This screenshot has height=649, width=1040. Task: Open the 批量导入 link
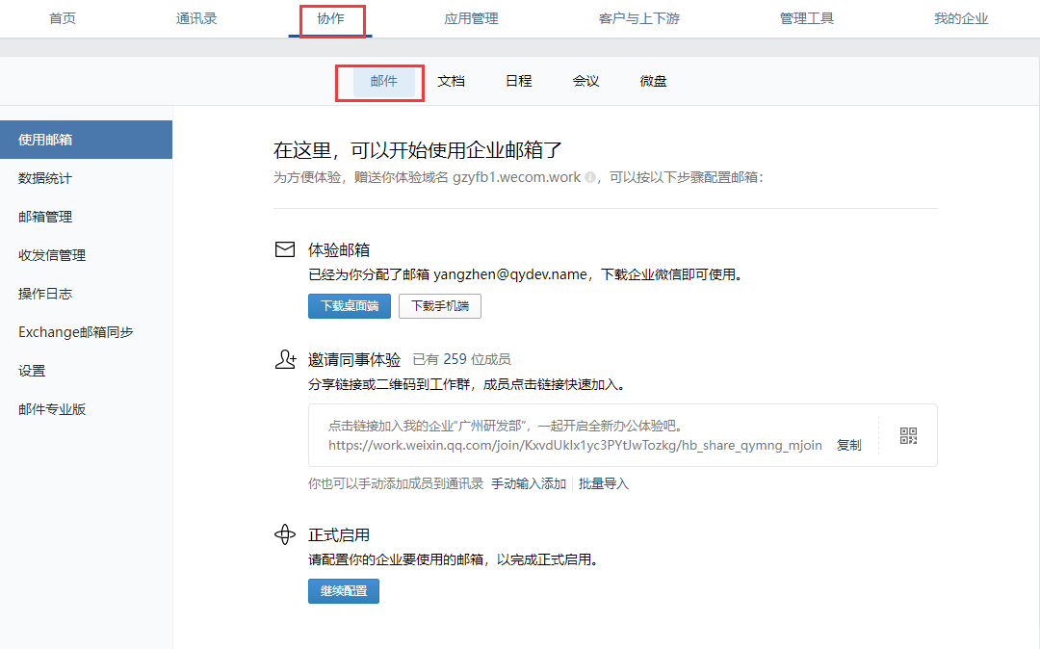point(603,483)
